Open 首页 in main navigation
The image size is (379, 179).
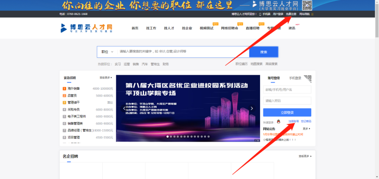pyautogui.click(x=135, y=28)
